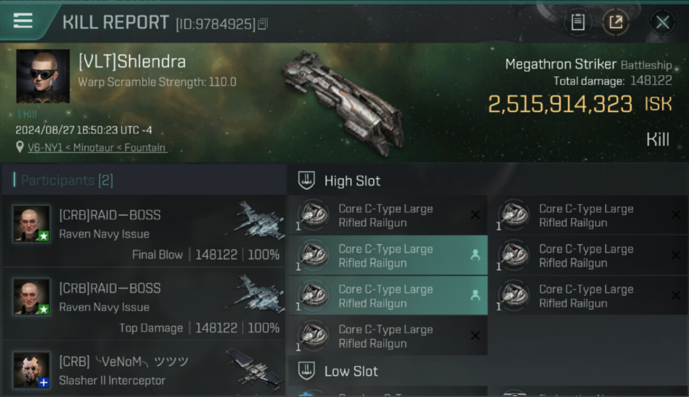The height and width of the screenshot is (397, 689).
Task: Copy the kill report ID icon
Action: [x=263, y=24]
